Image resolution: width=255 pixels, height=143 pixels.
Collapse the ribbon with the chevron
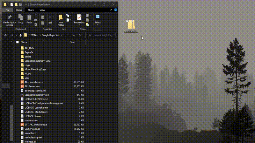[111, 10]
